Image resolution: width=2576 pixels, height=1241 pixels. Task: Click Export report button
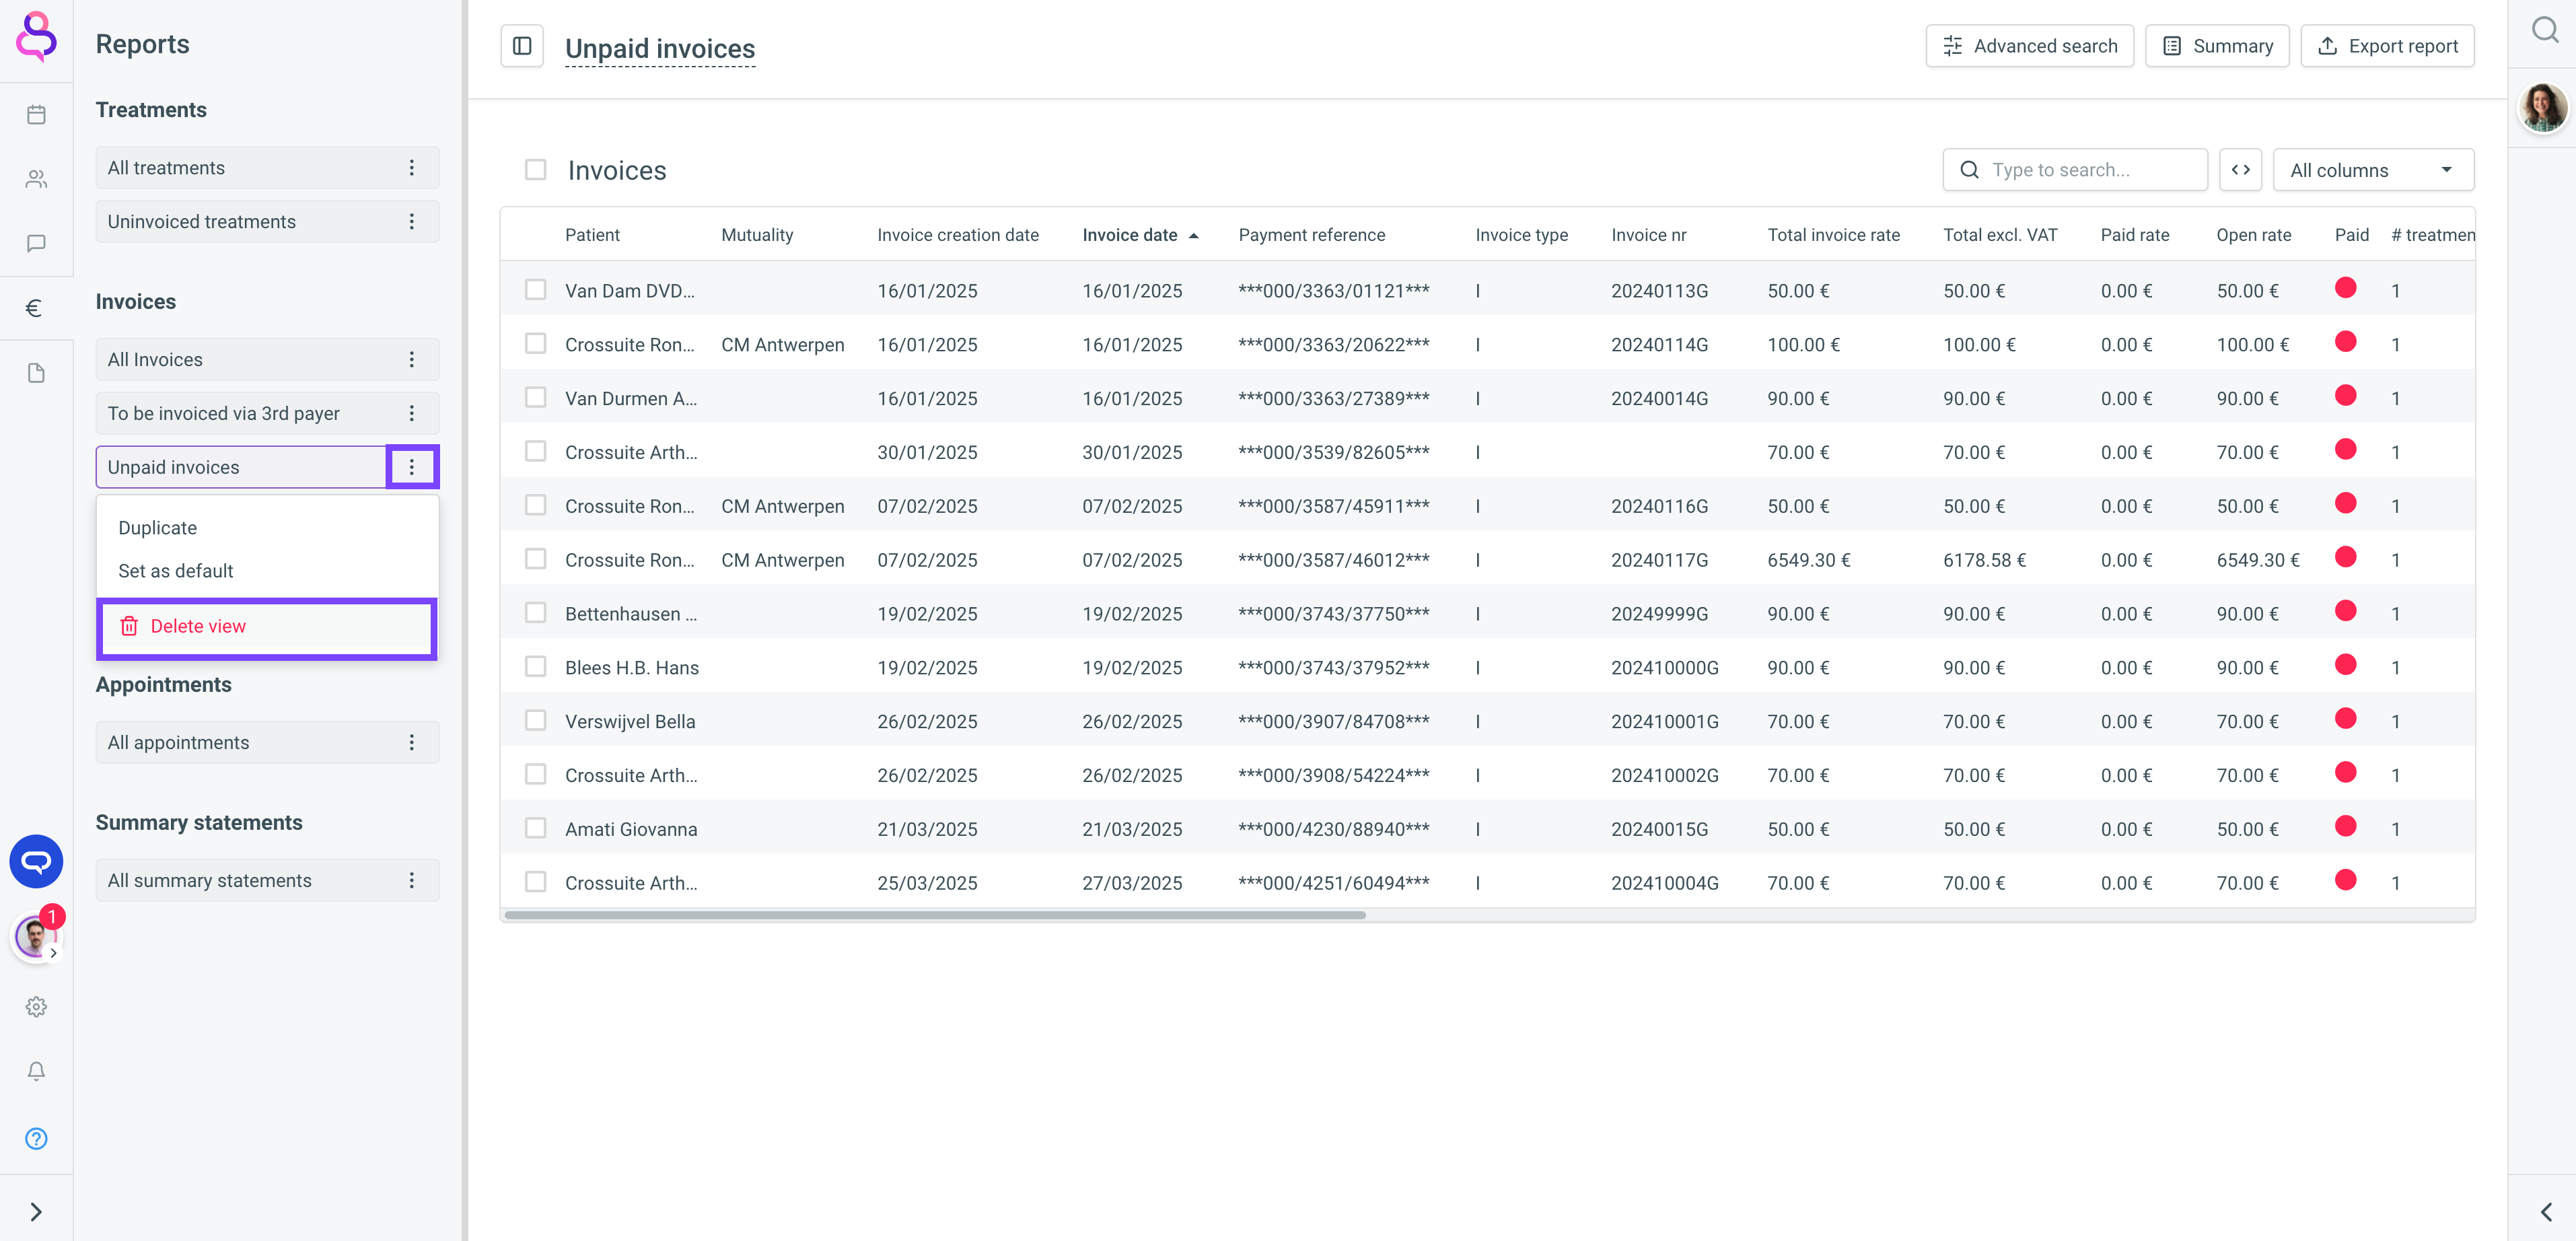[2387, 46]
